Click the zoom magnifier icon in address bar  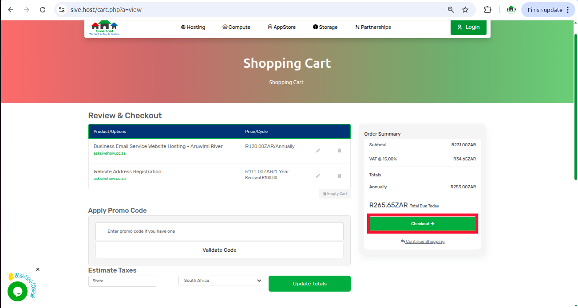[451, 10]
